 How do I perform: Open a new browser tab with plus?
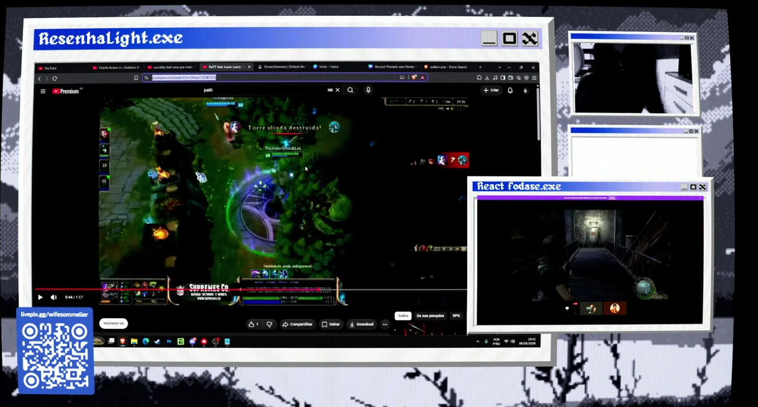480,67
